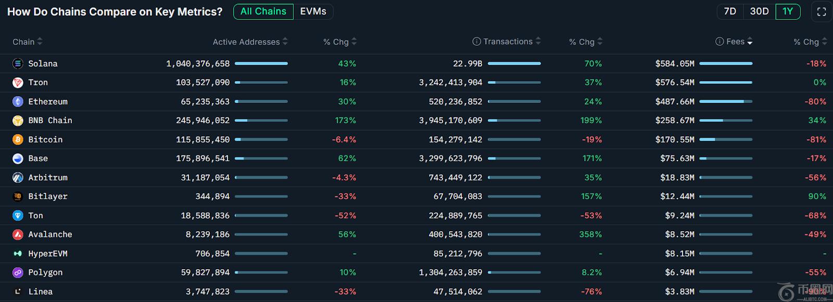Click Bitlayer active addresses value 344,894
833x302 pixels.
pyautogui.click(x=212, y=196)
